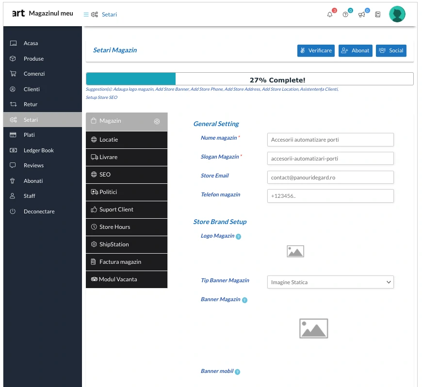The height and width of the screenshot is (387, 422).
Task: Click the Telefon magazin input field
Action: 330,196
